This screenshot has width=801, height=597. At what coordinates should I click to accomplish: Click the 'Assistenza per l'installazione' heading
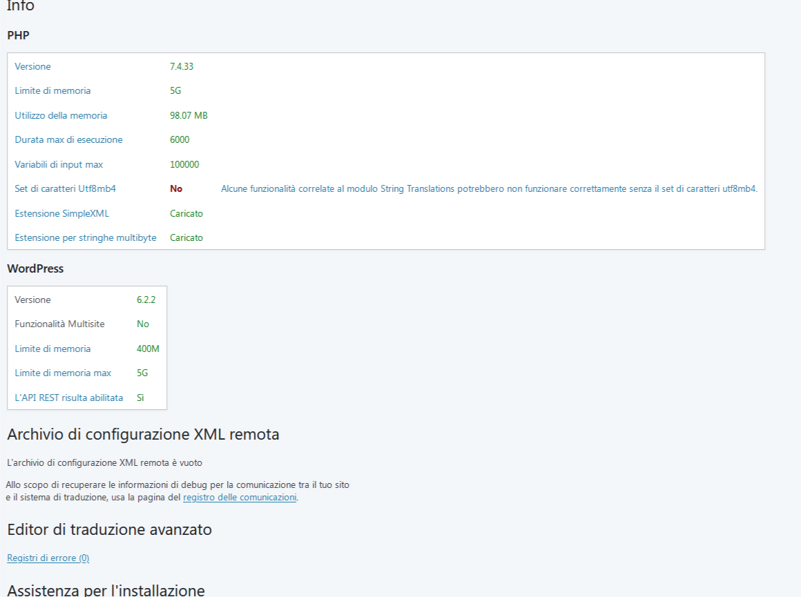(106, 590)
